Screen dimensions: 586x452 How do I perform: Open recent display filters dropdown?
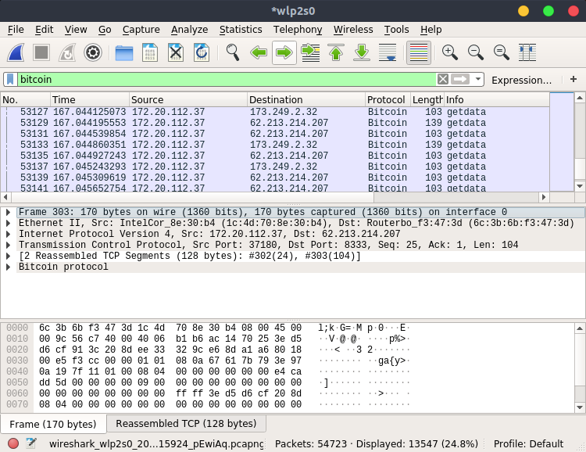(x=478, y=79)
